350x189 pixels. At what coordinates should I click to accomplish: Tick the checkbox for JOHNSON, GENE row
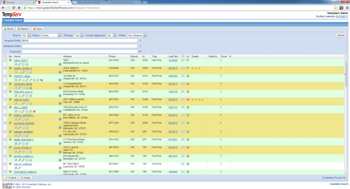coord(5,84)
